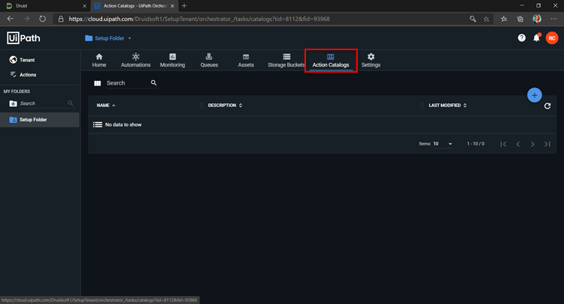
Task: Open Actions in the sidebar
Action: pos(23,75)
